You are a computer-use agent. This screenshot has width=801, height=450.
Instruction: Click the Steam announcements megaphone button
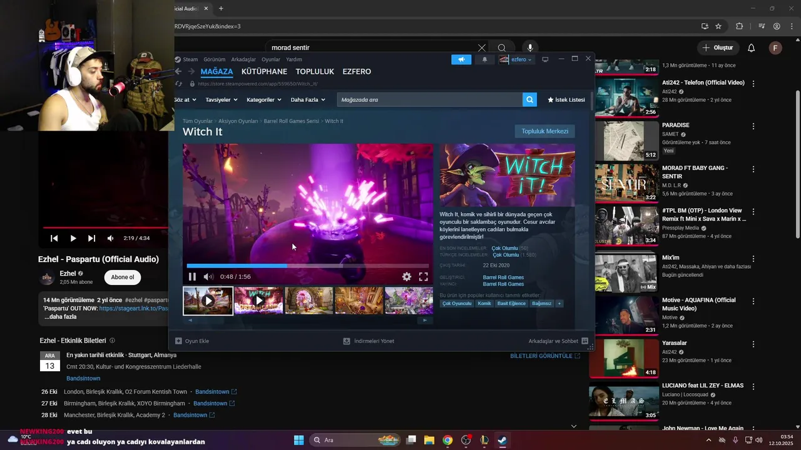click(461, 59)
